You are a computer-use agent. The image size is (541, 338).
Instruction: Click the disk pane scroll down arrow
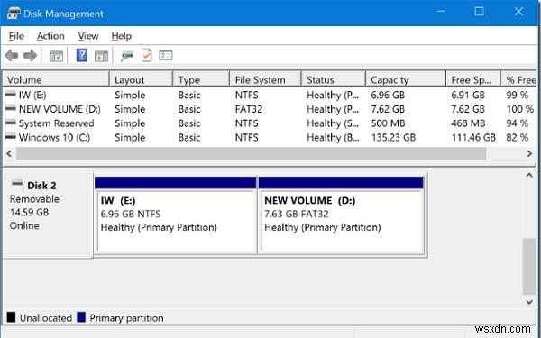pyautogui.click(x=529, y=302)
